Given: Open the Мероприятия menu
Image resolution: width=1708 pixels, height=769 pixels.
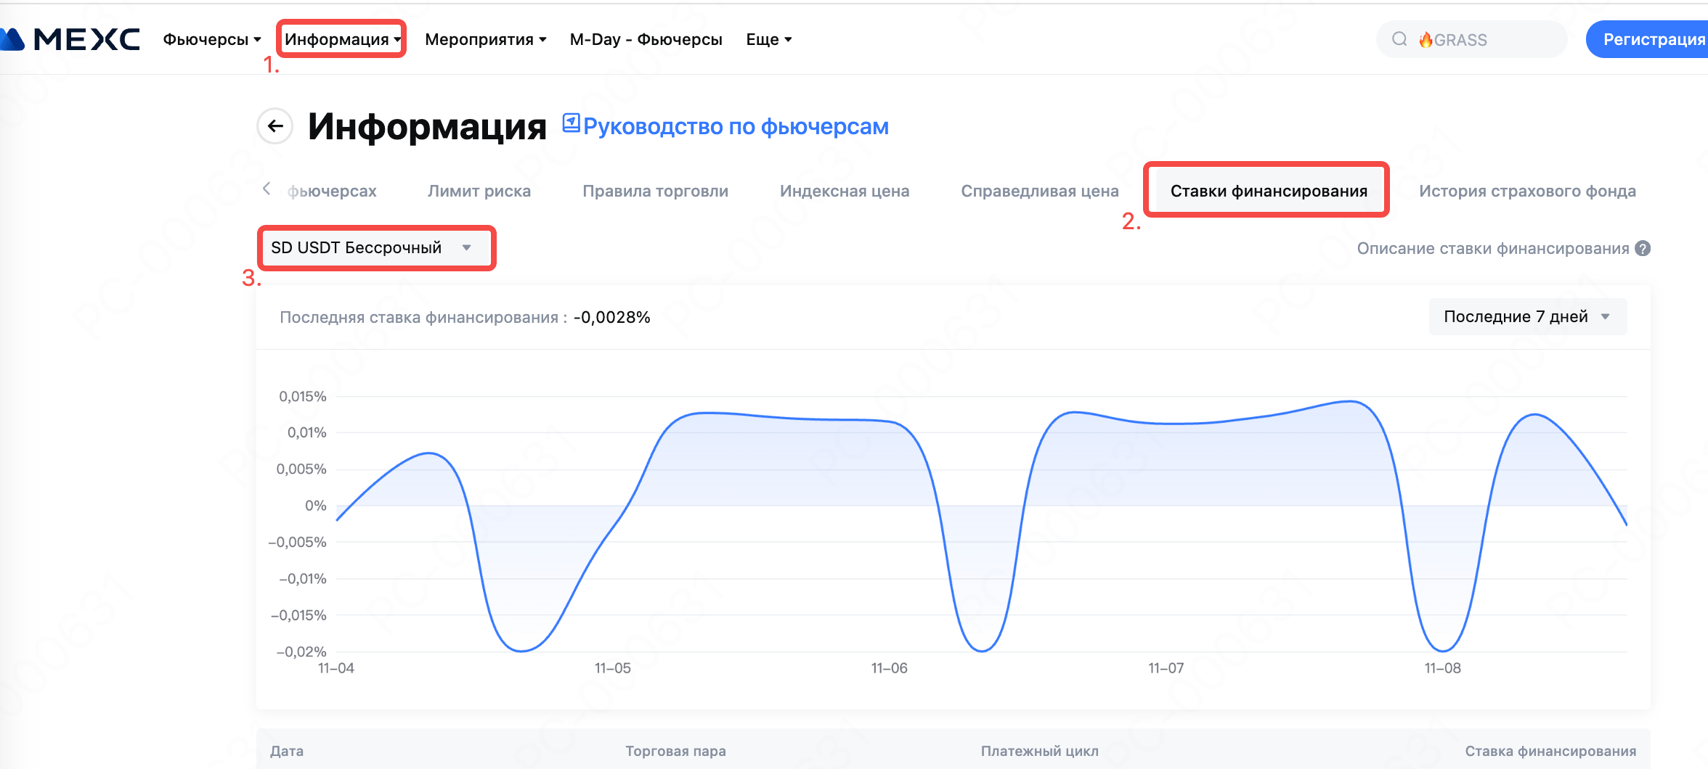Looking at the screenshot, I should coord(485,39).
